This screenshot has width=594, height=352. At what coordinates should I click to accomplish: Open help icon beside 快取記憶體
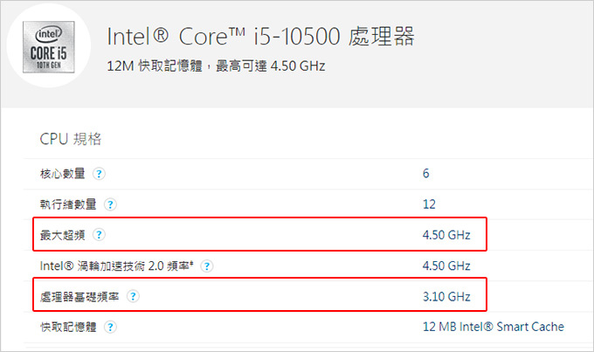(x=110, y=327)
